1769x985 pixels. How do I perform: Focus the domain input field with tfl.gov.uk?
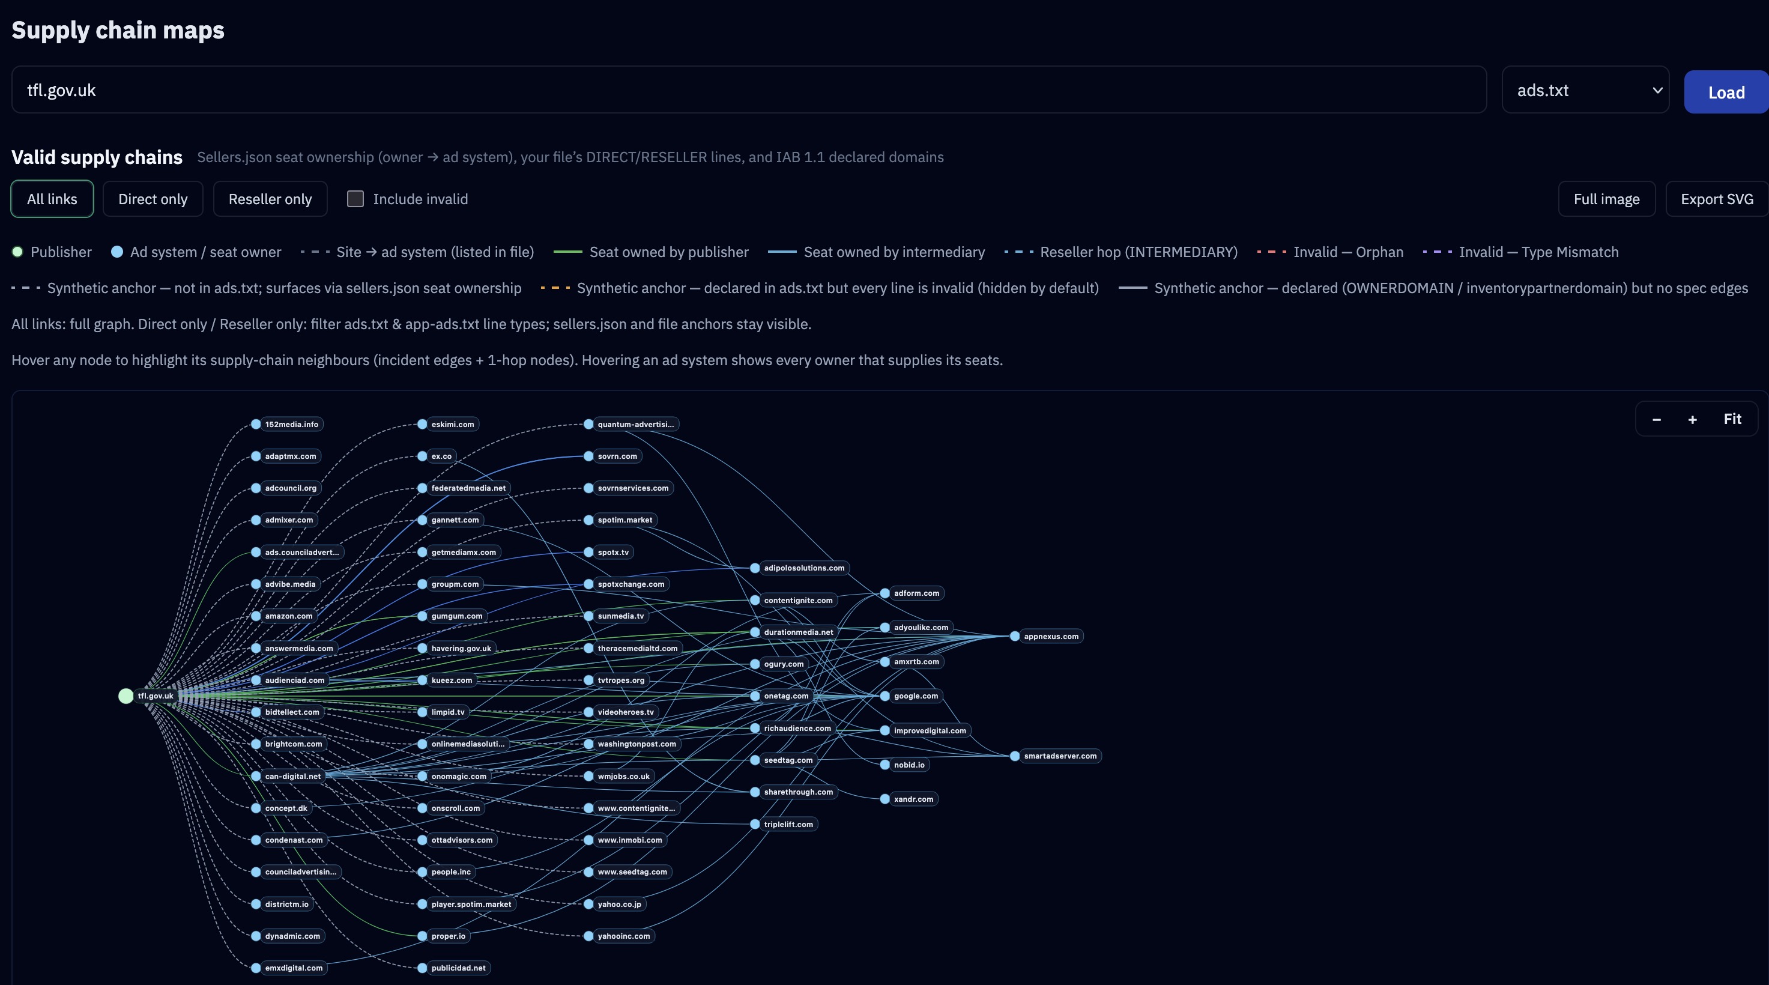pos(749,90)
